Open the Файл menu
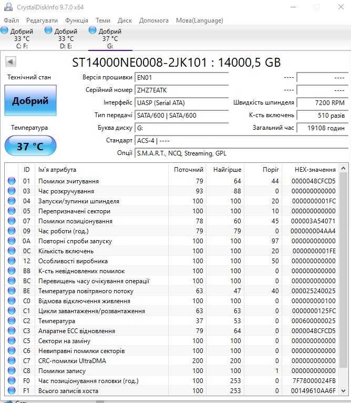Image resolution: width=351 pixels, height=403 pixels. (x=12, y=20)
